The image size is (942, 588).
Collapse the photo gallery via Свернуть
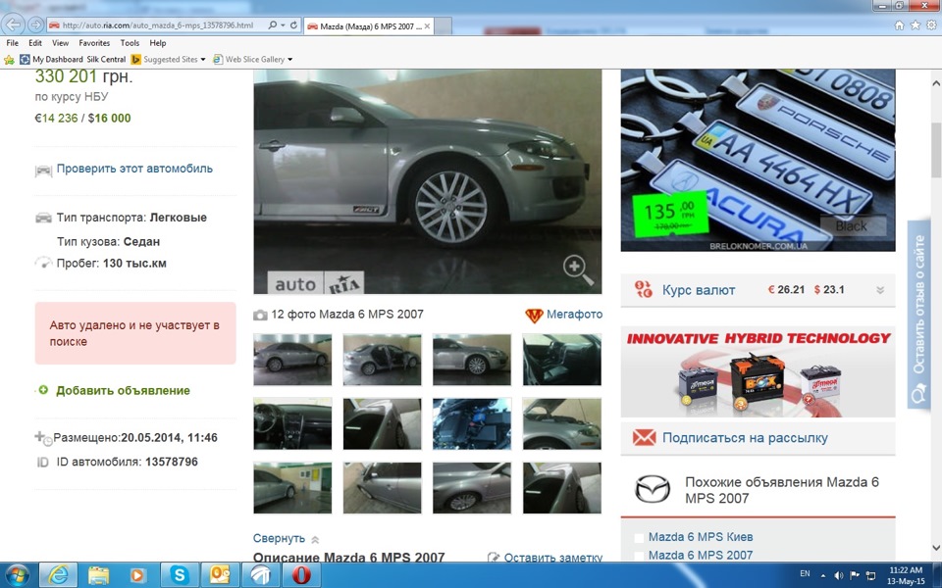(x=279, y=538)
